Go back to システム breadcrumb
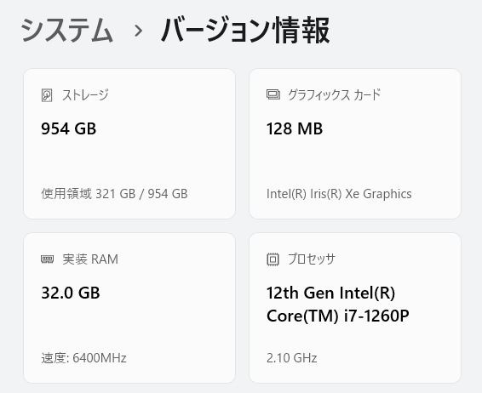The image size is (482, 393). tap(66, 31)
